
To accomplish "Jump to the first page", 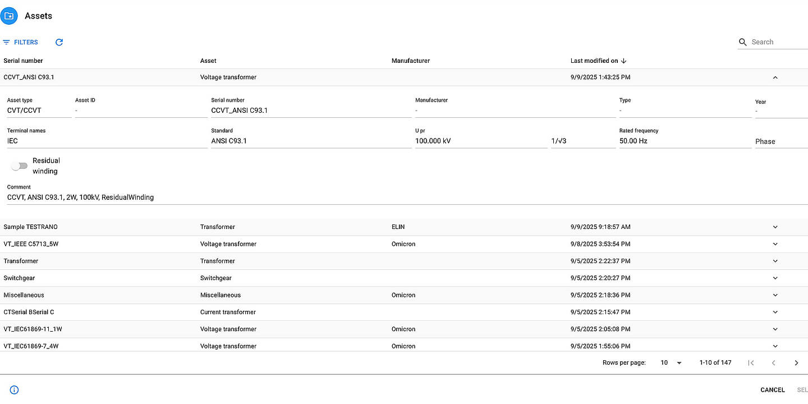I will pos(751,363).
